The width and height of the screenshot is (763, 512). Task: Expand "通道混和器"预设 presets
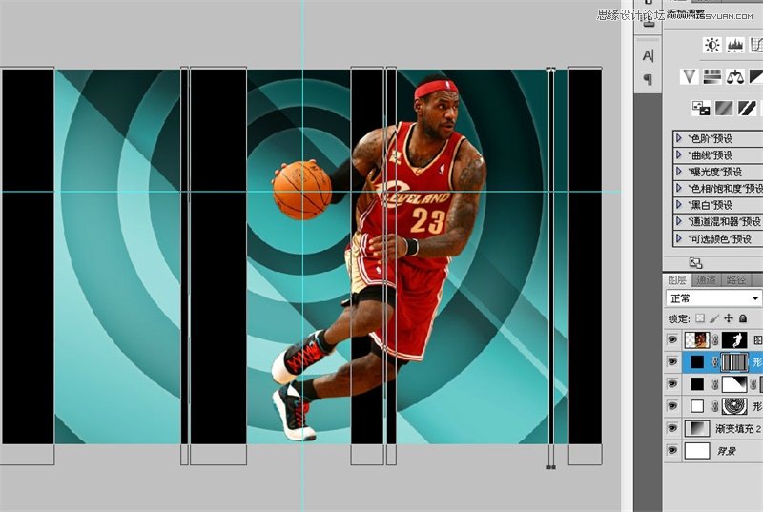pyautogui.click(x=679, y=221)
